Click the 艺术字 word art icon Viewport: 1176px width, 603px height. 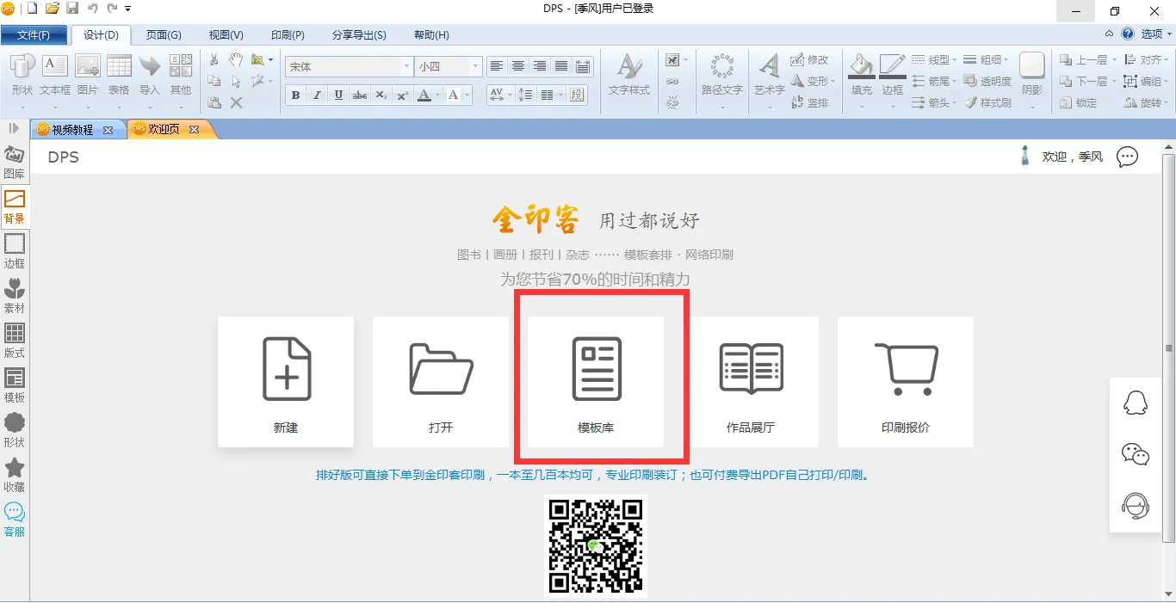click(x=769, y=74)
